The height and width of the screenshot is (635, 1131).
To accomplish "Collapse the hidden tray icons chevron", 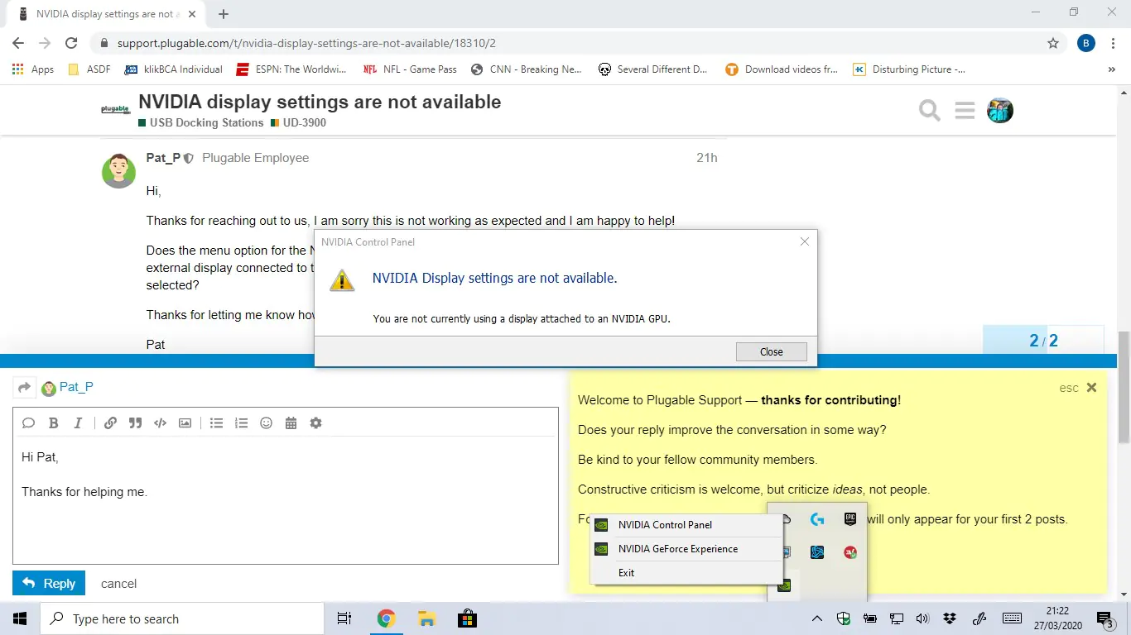I will 816,618.
